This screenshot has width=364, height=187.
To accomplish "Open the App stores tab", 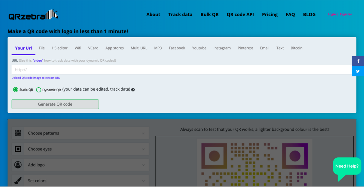I will click(115, 48).
